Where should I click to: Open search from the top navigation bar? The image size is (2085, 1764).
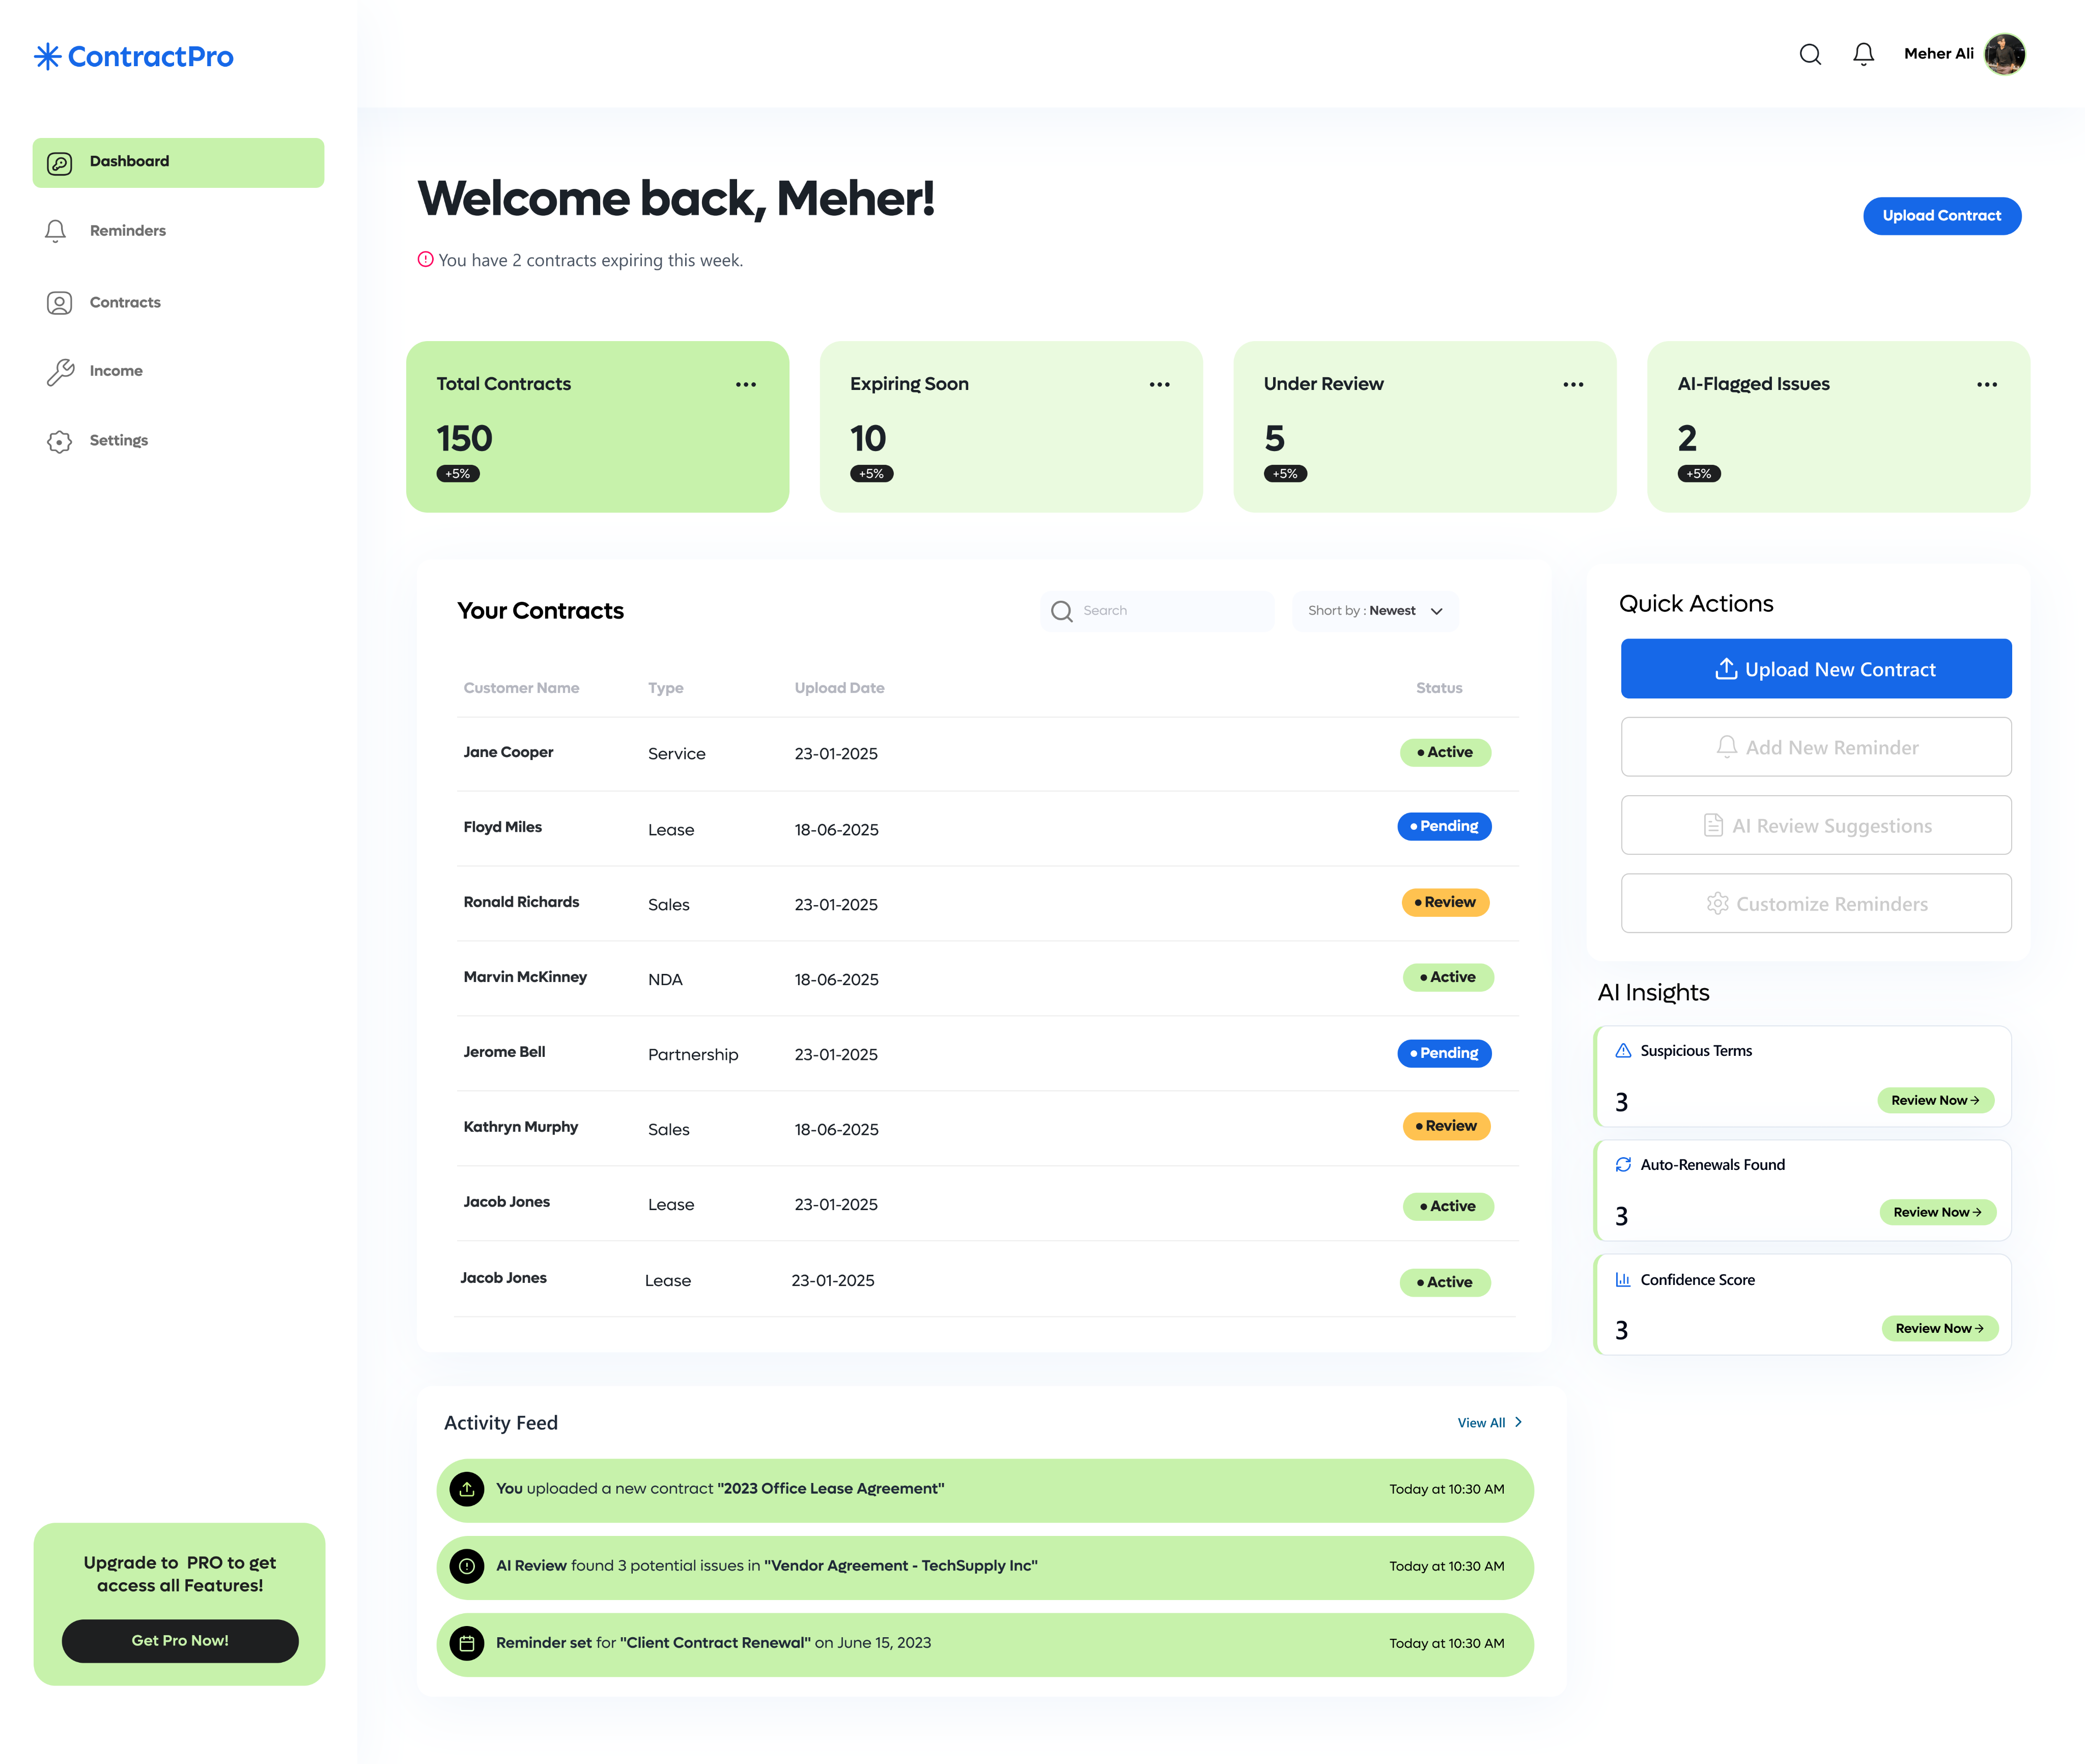pos(1810,55)
